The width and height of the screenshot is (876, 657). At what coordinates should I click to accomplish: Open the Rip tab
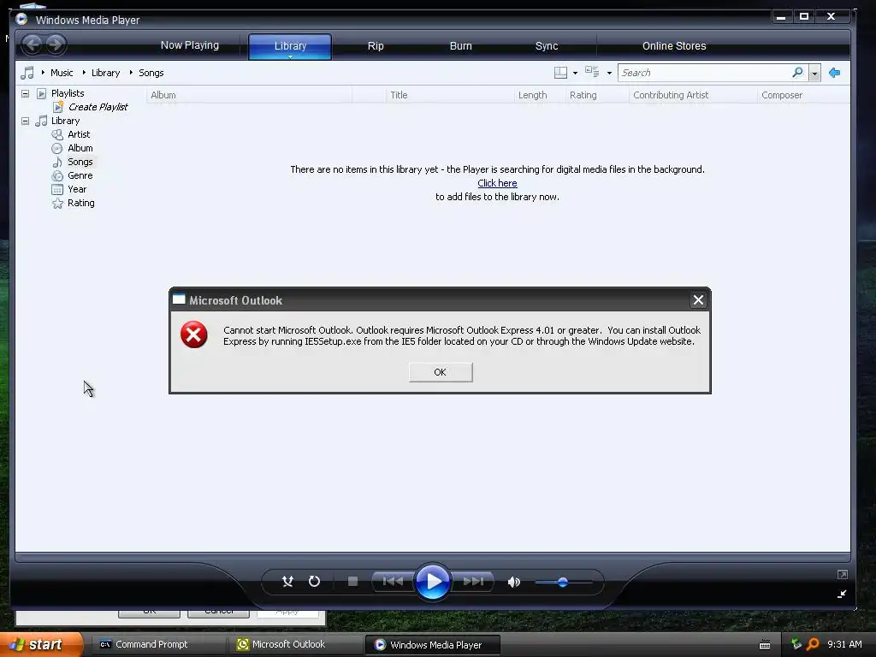pos(376,46)
